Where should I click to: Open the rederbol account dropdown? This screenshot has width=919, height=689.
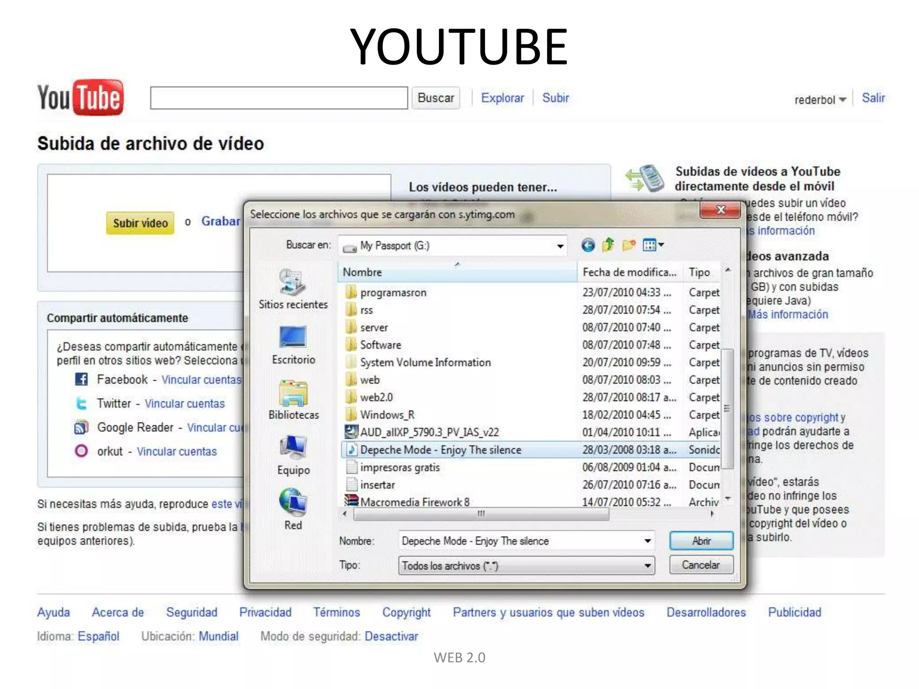pyautogui.click(x=820, y=100)
